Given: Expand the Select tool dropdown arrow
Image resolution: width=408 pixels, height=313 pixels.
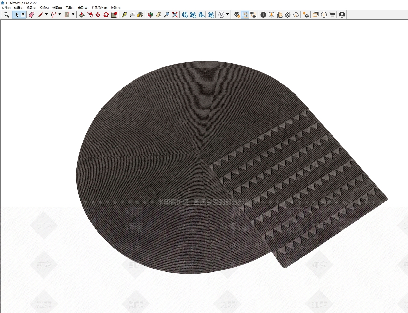Looking at the screenshot, I should tap(23, 15).
